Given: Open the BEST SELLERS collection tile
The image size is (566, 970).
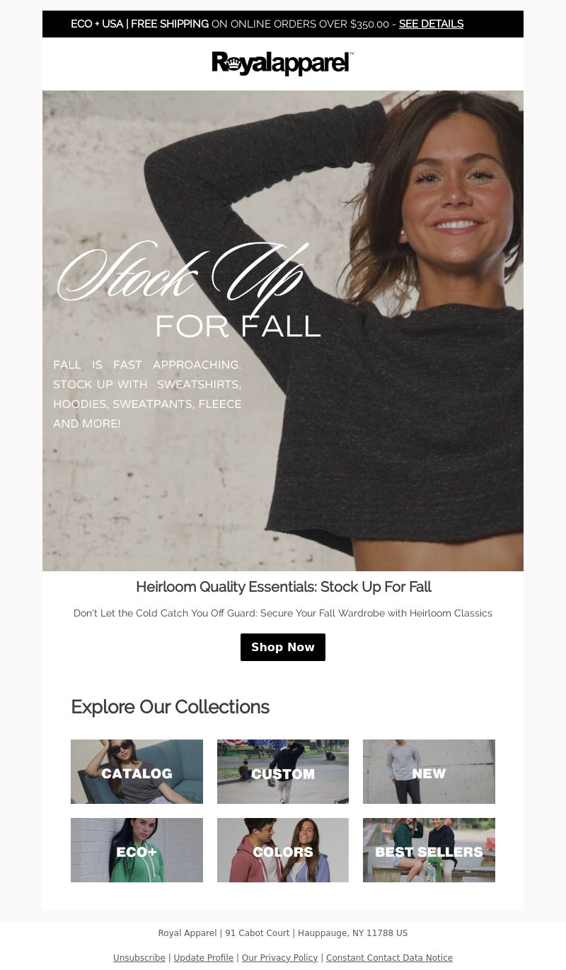Looking at the screenshot, I should 429,850.
